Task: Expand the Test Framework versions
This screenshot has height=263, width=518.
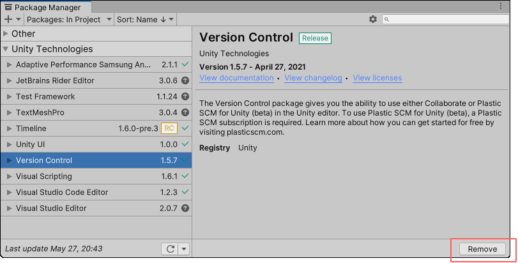Action: 9,96
